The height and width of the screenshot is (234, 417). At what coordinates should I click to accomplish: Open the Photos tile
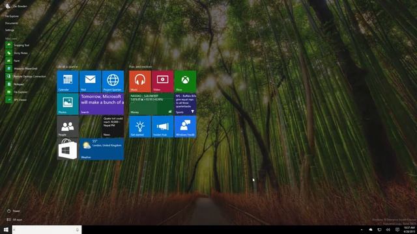coord(68,104)
